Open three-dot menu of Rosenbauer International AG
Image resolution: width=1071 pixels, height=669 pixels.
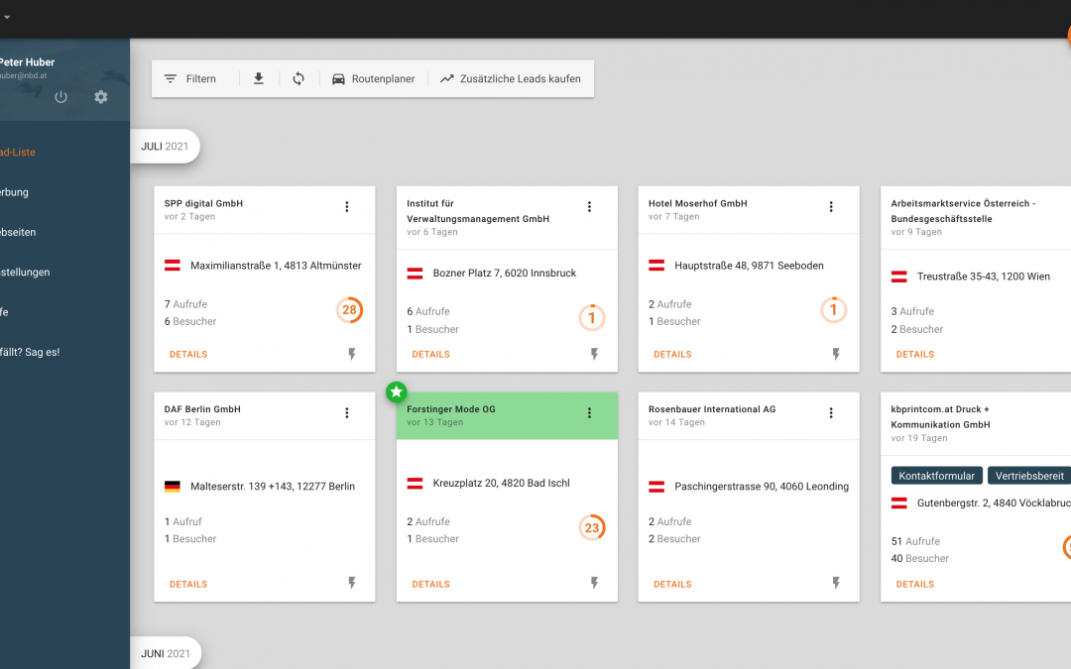(831, 413)
